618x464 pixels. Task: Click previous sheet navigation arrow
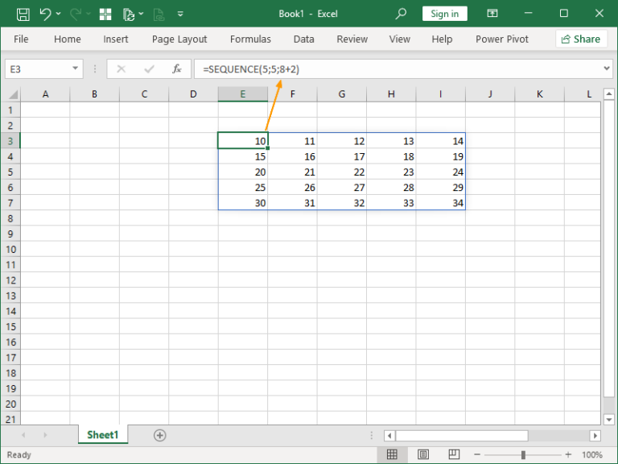point(23,435)
